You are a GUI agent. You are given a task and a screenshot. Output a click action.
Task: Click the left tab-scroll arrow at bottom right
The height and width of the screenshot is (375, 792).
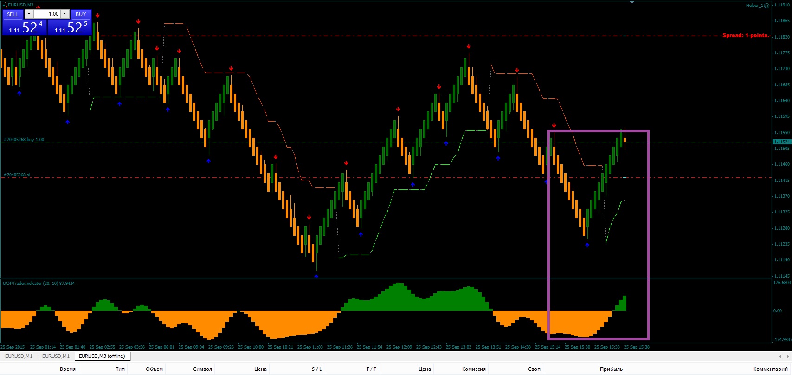pyautogui.click(x=780, y=356)
